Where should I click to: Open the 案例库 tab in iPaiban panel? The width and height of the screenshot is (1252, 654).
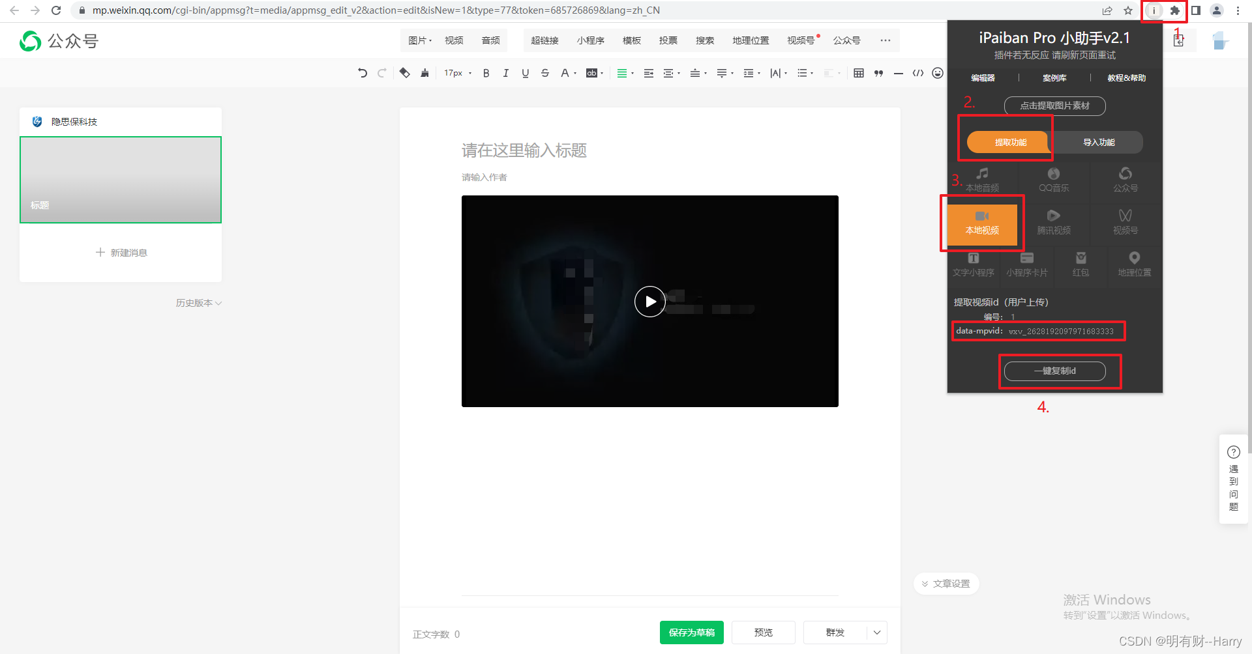[1054, 78]
